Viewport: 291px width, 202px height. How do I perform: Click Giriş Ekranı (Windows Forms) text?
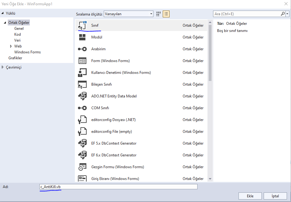coord(115,179)
